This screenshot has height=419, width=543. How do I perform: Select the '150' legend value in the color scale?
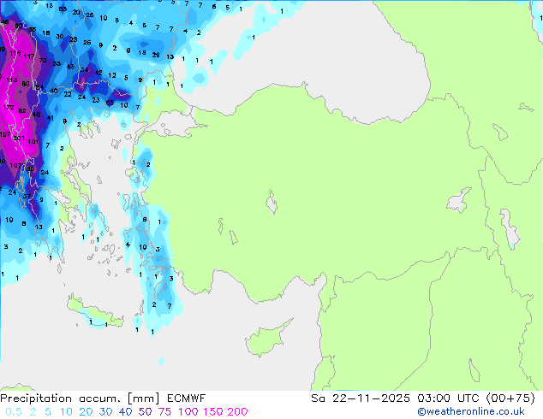coord(213,412)
